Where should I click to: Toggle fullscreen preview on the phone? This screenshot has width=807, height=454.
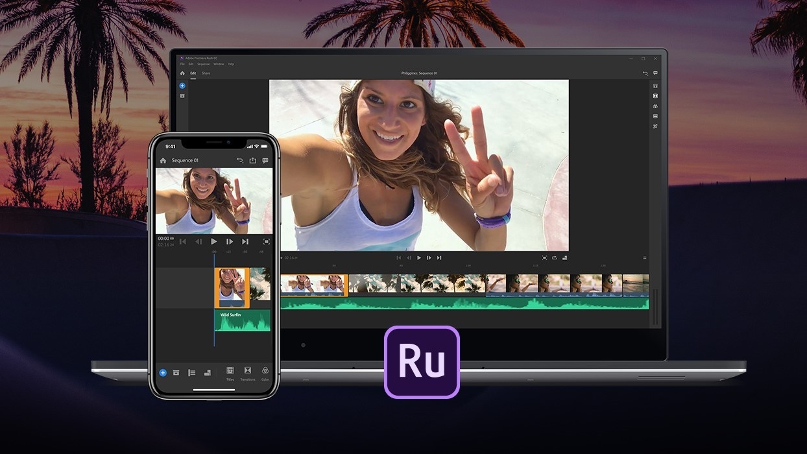(x=266, y=241)
